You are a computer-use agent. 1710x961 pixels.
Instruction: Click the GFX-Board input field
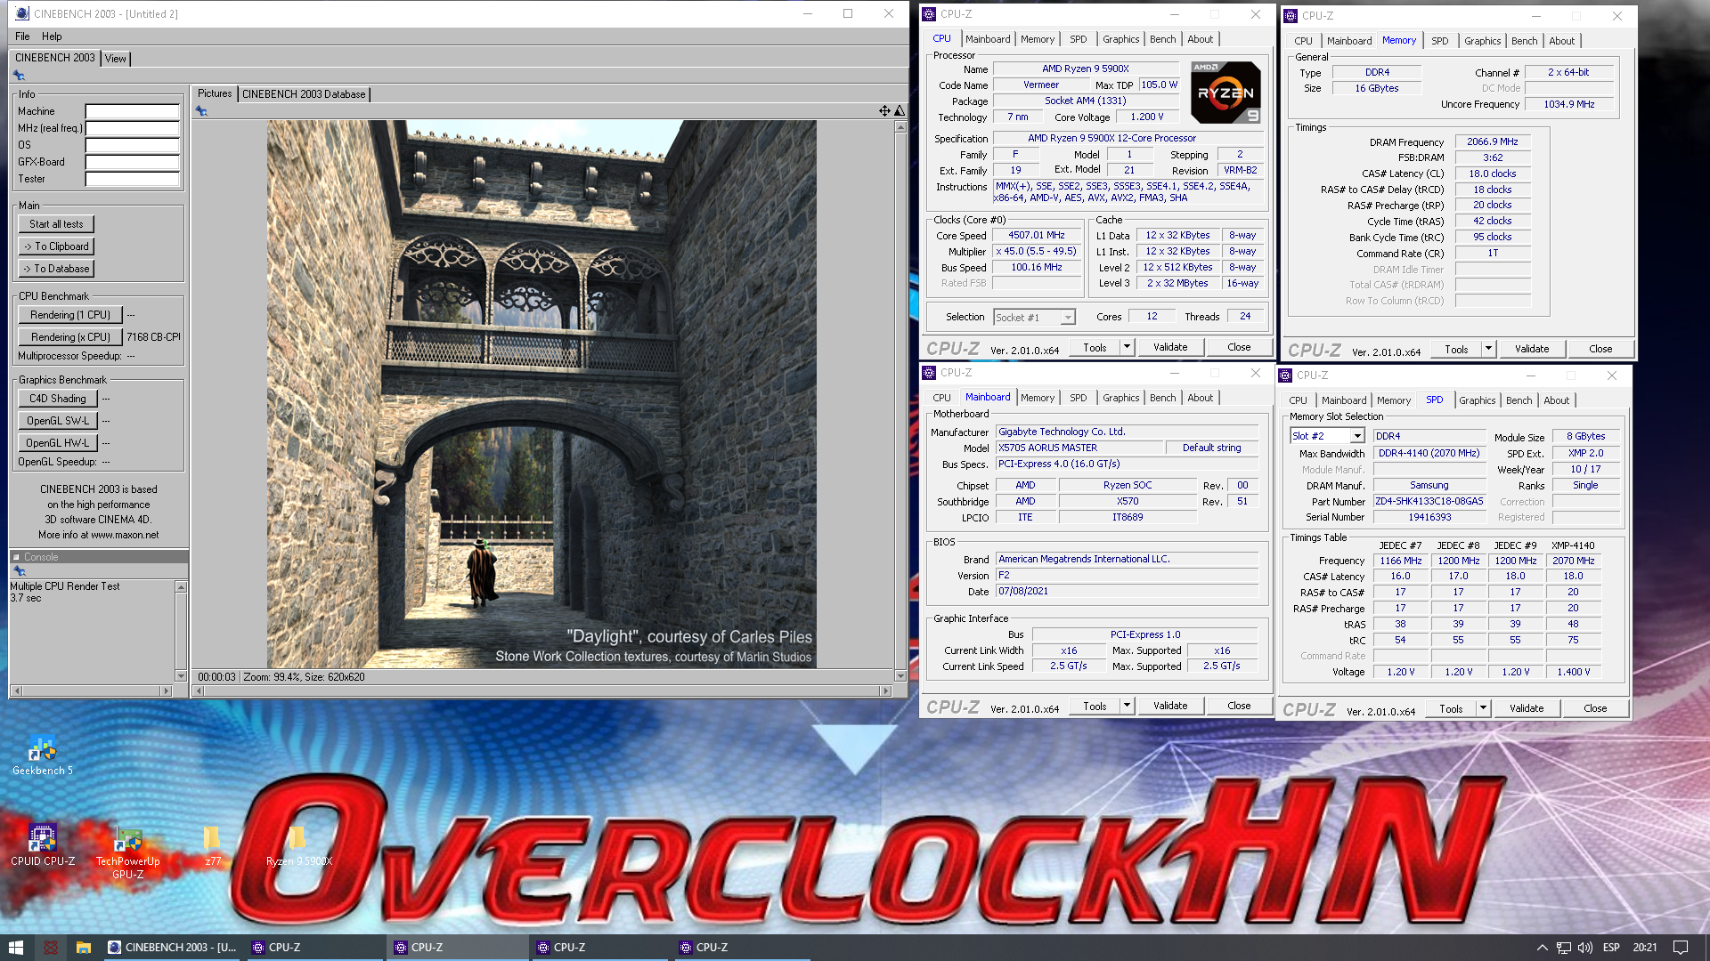(x=133, y=163)
